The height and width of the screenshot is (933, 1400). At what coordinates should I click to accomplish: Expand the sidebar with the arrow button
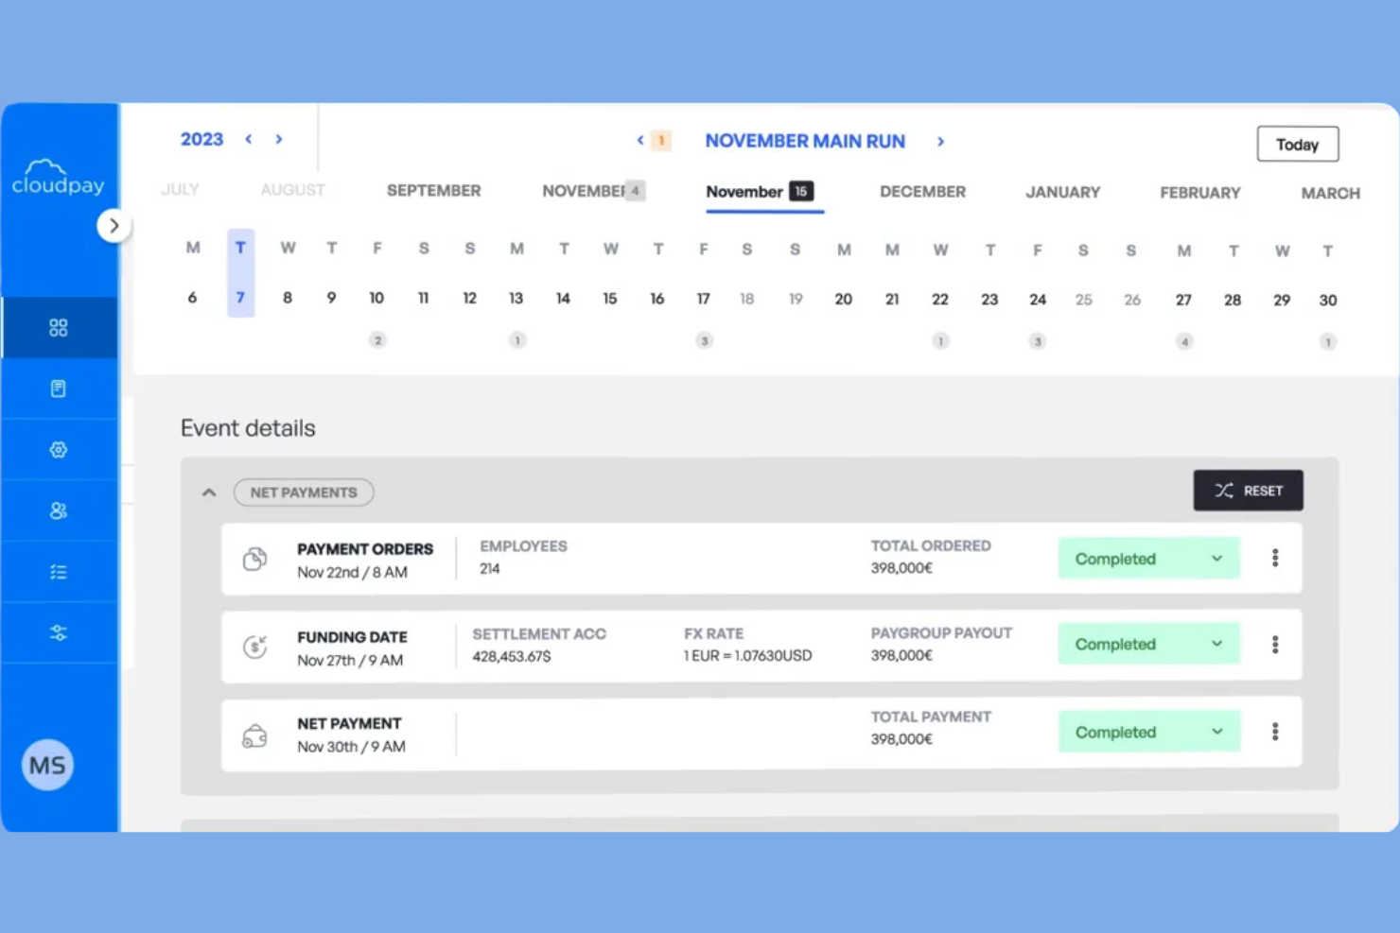pyautogui.click(x=114, y=226)
